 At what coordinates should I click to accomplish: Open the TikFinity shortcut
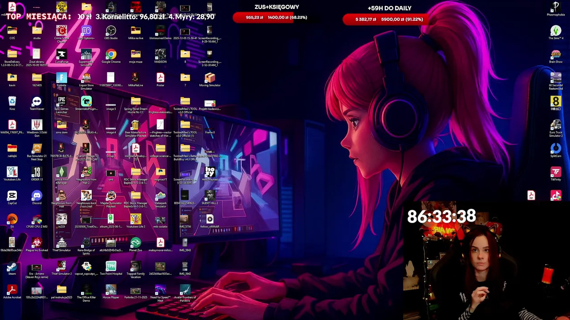pos(556,173)
